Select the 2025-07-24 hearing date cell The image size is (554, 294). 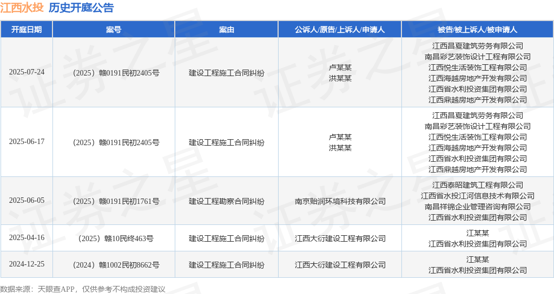[27, 72]
